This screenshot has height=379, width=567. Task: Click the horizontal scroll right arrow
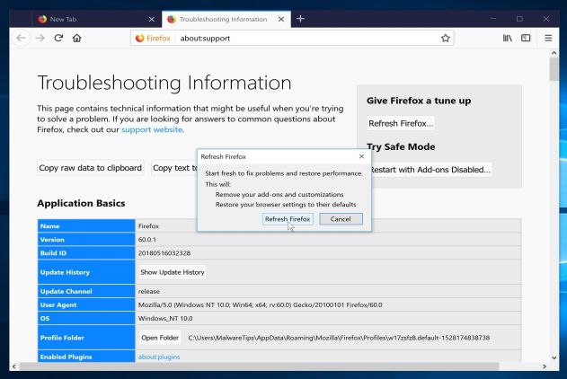click(x=545, y=366)
